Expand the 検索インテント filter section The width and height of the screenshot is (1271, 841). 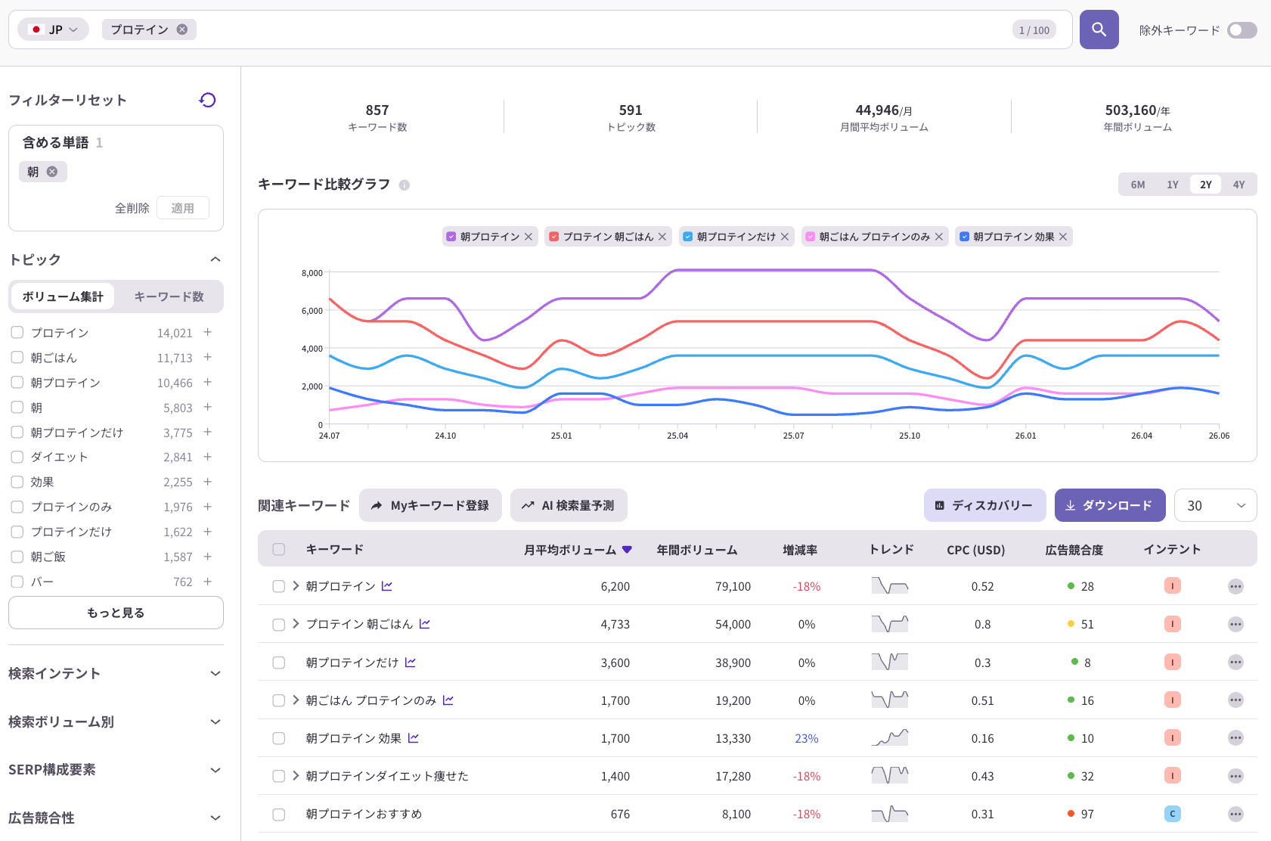point(116,673)
